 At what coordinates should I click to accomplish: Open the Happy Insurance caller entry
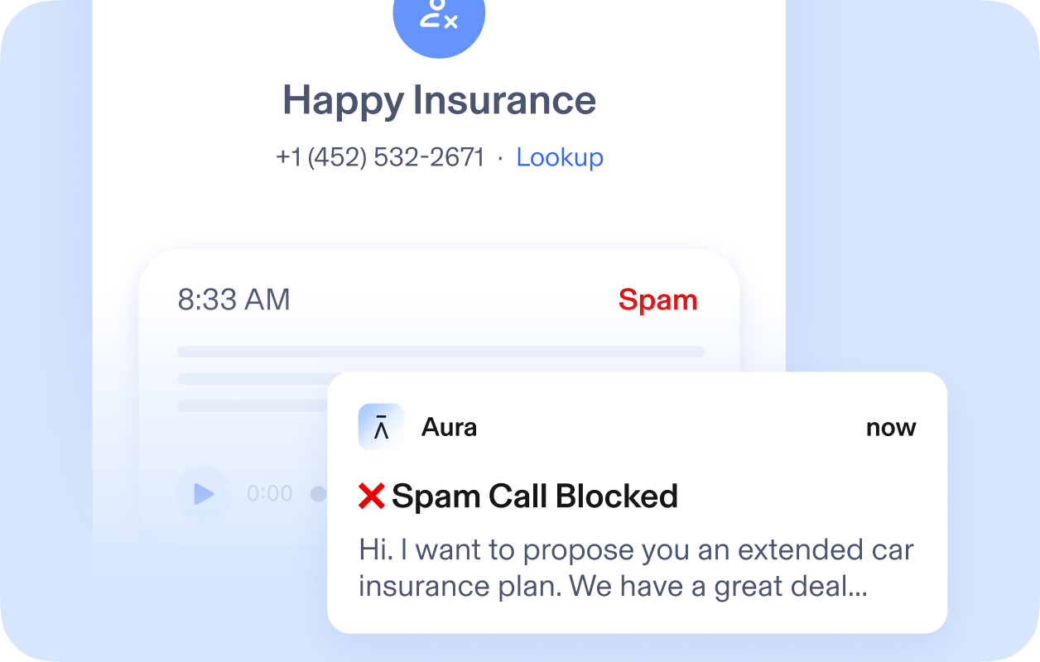[440, 99]
